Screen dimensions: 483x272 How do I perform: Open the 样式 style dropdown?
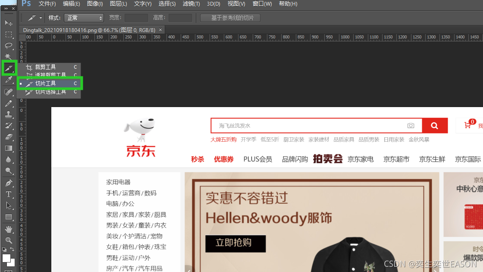pos(84,18)
